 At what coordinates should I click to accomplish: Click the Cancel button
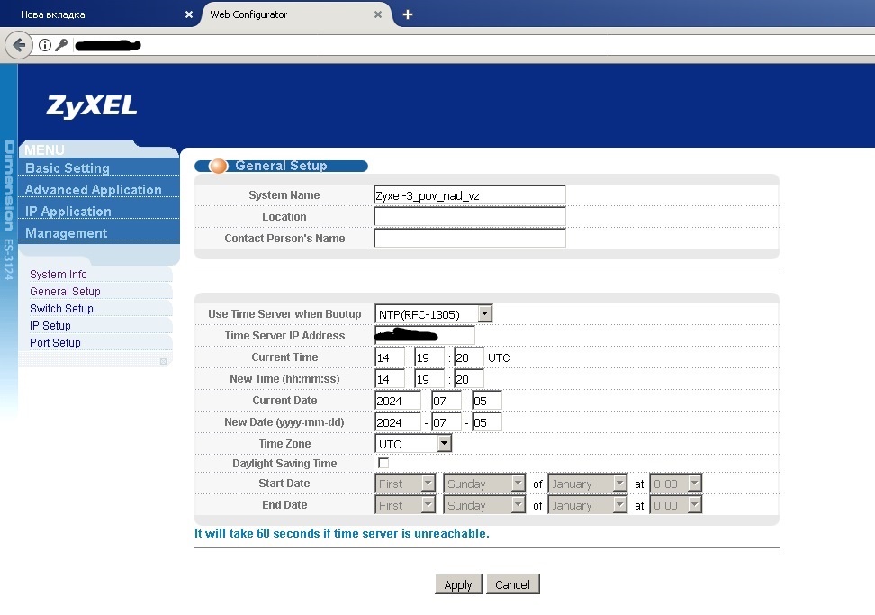pos(513,584)
